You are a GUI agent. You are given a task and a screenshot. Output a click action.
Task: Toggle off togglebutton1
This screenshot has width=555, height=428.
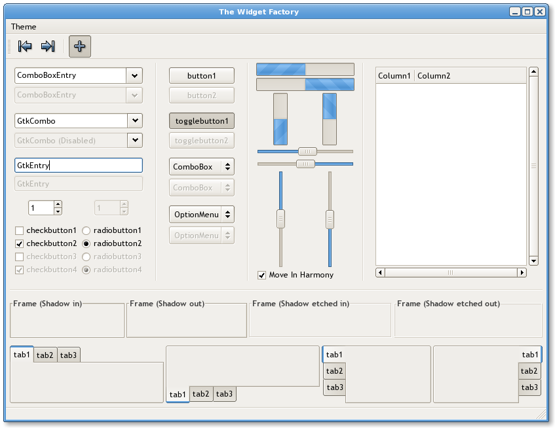pos(201,121)
